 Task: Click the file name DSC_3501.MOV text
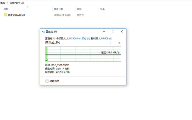60,65
